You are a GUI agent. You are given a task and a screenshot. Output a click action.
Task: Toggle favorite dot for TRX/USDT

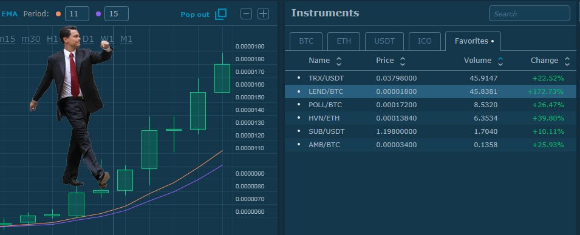coord(299,78)
